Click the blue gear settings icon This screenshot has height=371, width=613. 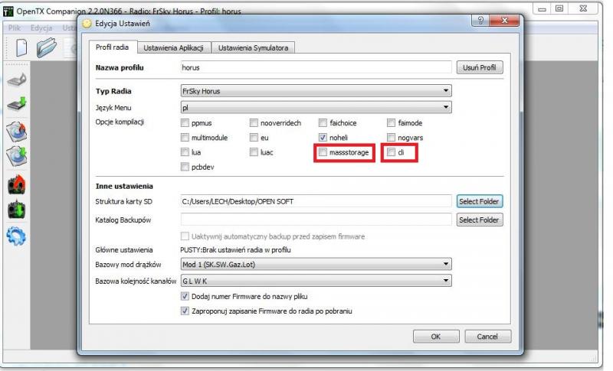17,236
